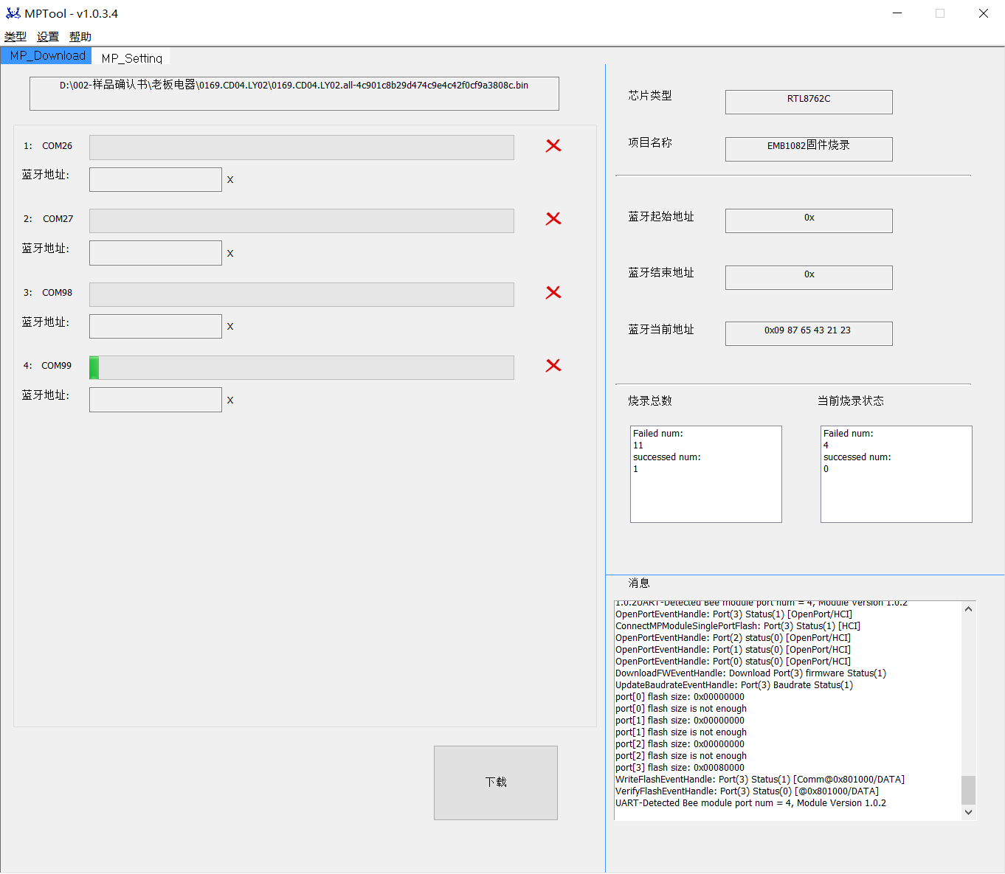This screenshot has height=874, width=1005.
Task: Click the red X status icon for COM98
Action: point(553,293)
